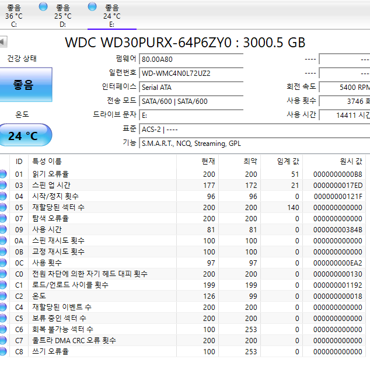The height and width of the screenshot is (370, 370).
Task: Select the C: drive tab showing 36 °C
Action: [x=13, y=16]
